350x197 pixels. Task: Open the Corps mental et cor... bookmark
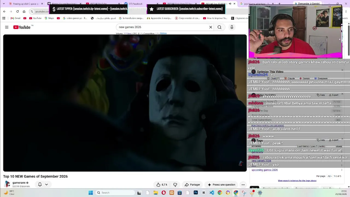click(187, 18)
